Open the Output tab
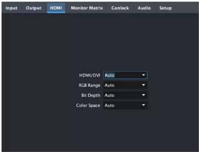This screenshot has height=152, width=199. coord(34,8)
